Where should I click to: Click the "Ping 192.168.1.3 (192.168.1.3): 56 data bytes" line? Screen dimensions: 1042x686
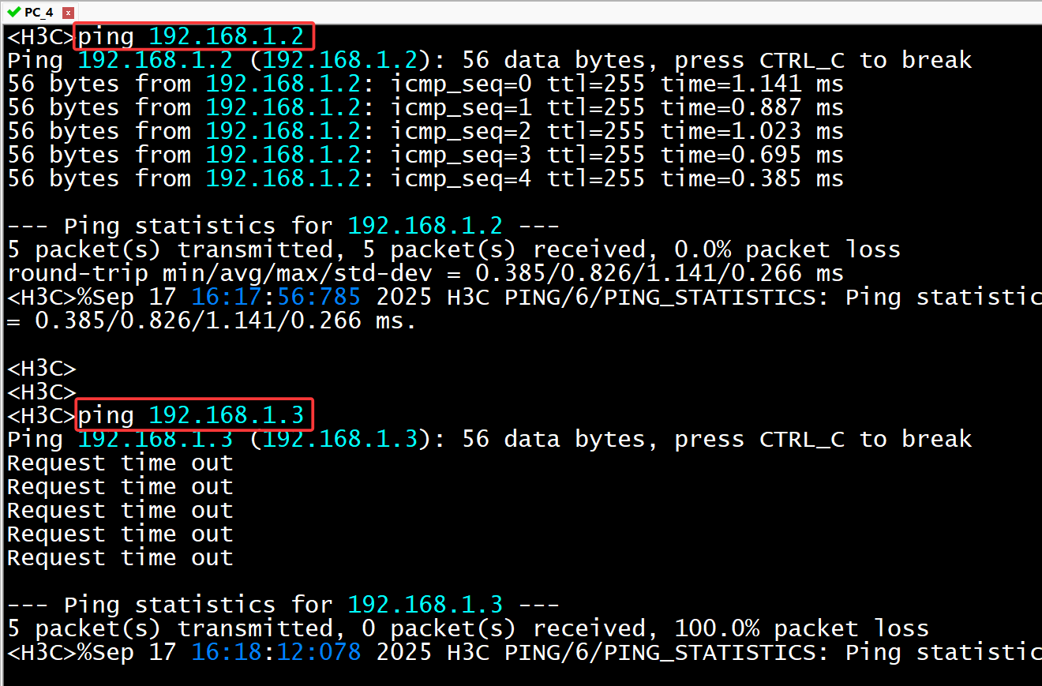pyautogui.click(x=489, y=439)
